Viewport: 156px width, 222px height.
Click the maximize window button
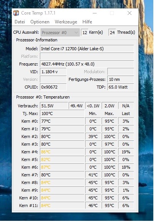click(x=112, y=13)
